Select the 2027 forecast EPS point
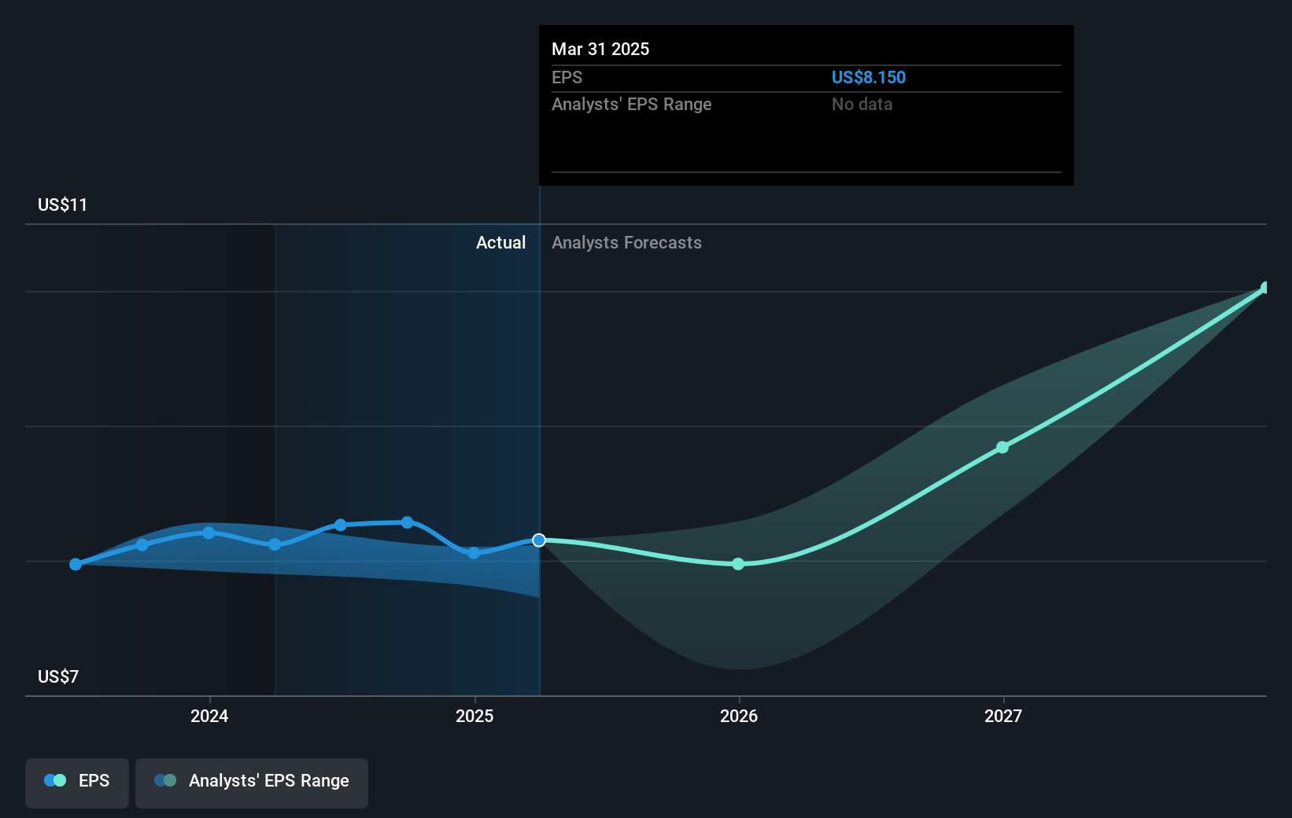This screenshot has width=1292, height=818. (1002, 448)
